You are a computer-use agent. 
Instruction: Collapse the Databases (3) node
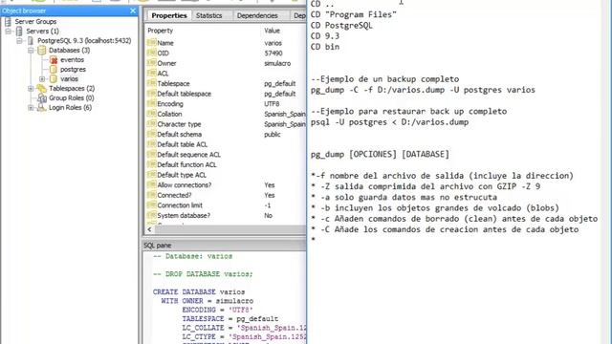coord(31,51)
